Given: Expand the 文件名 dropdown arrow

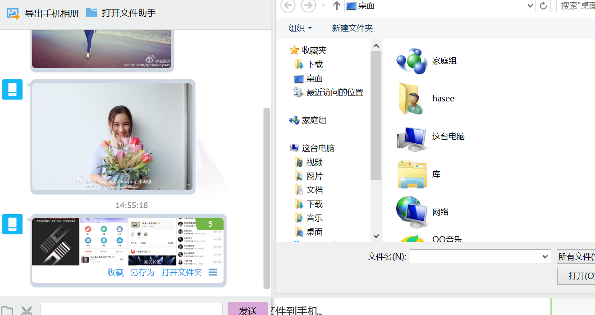Looking at the screenshot, I should point(545,257).
